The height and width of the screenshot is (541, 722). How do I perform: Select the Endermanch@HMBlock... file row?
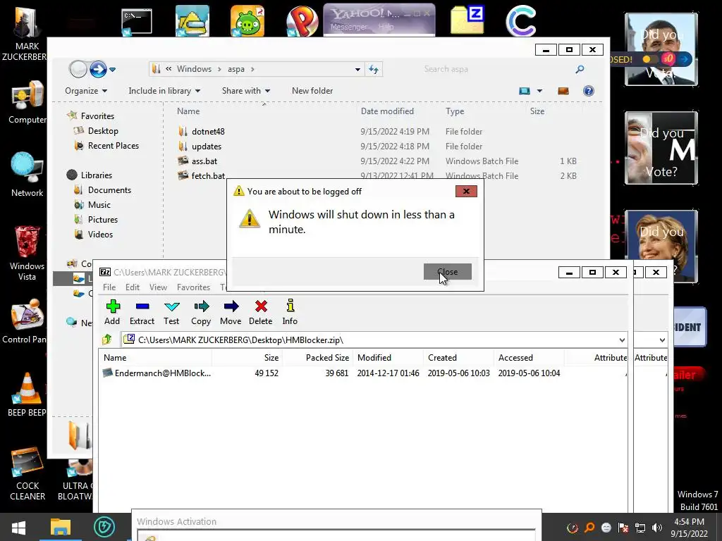363,373
